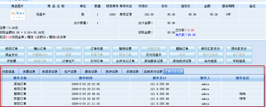Viewport: 266px width, 107px height.
Task: Click the BIZIDEA product image thumbnail
Action: coord(18,14)
